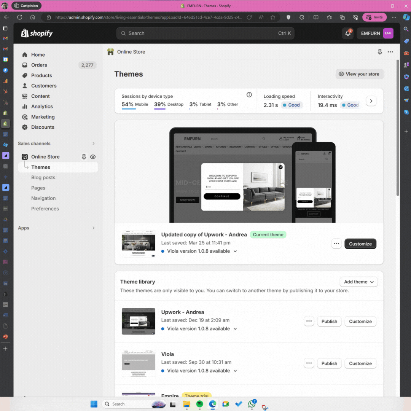Click the pin icon in Online Store header

click(380, 52)
